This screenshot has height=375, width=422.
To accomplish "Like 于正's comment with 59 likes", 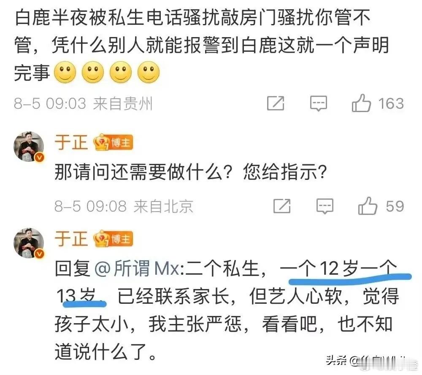I will point(368,206).
